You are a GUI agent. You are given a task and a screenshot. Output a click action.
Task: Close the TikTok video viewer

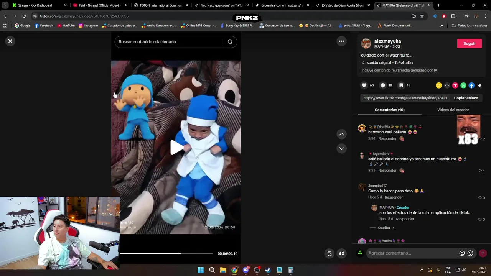tap(10, 41)
